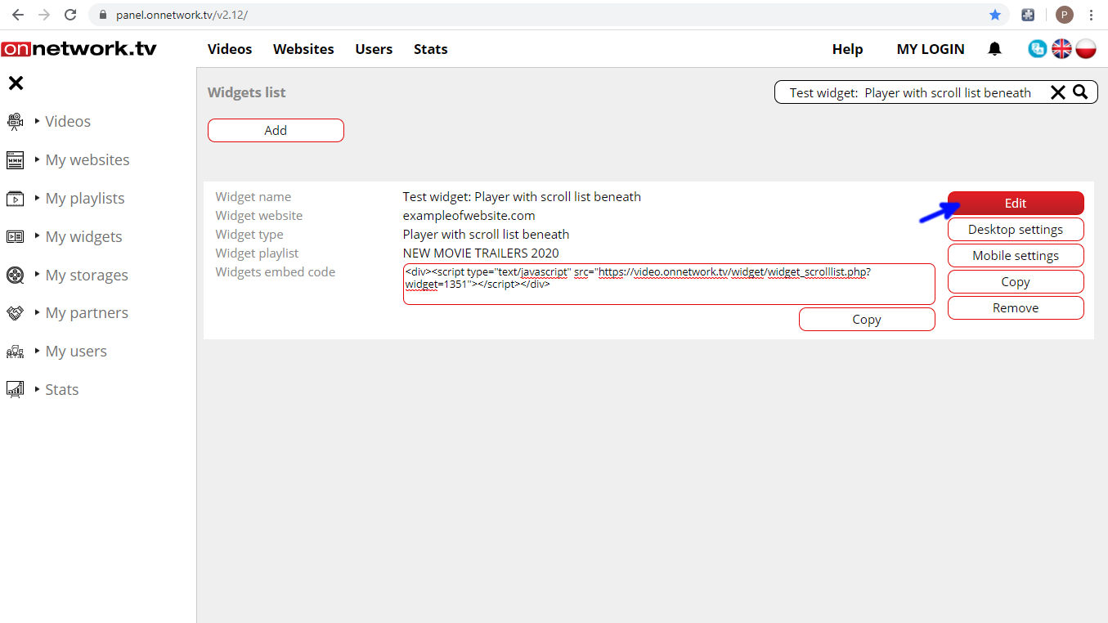Click the My users group icon
This screenshot has height=623, width=1108.
pyautogui.click(x=15, y=352)
